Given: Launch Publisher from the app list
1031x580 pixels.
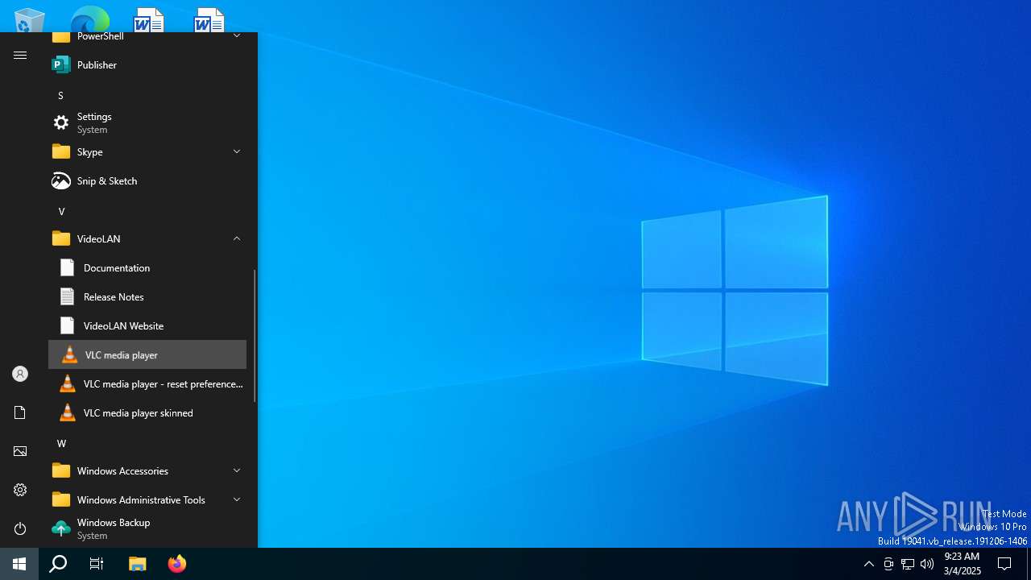Looking at the screenshot, I should [x=147, y=64].
